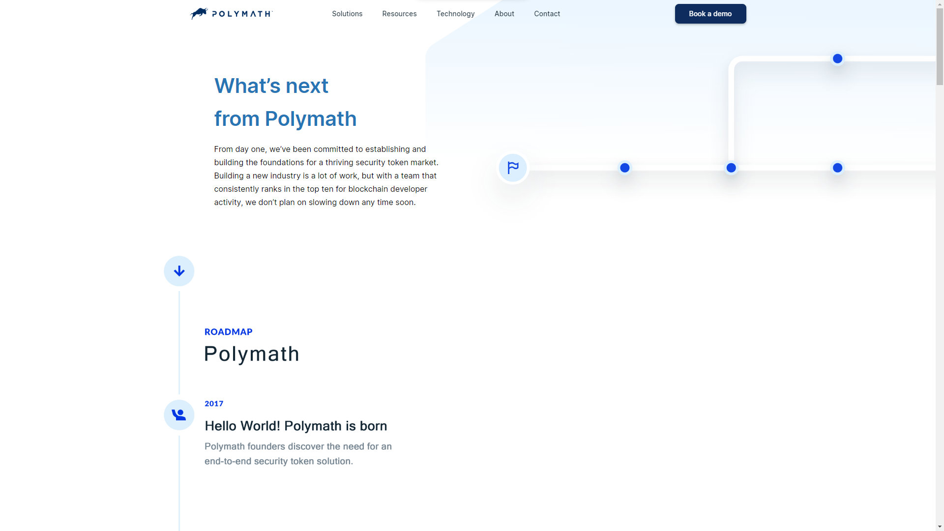Viewport: 944px width, 531px height.
Task: Click the down arrow circle icon
Action: (179, 271)
